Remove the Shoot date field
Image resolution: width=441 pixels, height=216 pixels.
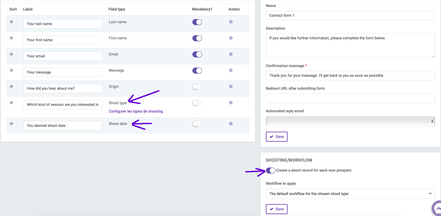click(x=231, y=124)
